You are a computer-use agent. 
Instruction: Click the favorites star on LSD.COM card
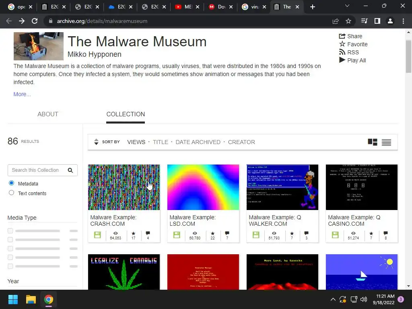[212, 233]
